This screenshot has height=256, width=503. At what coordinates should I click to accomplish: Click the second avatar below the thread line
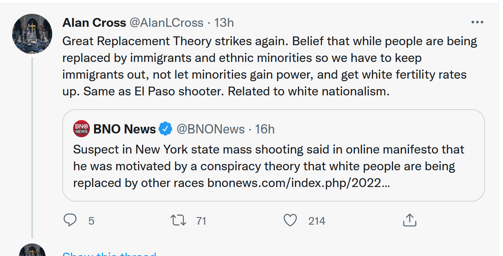point(32,250)
